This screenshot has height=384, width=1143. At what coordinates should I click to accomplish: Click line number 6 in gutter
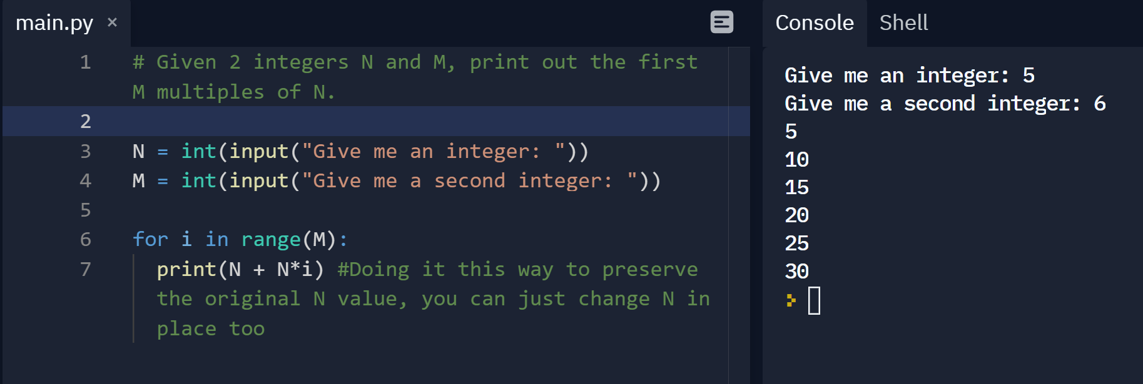coord(86,240)
